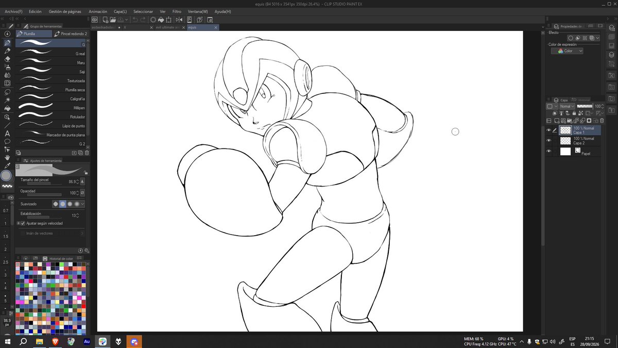Open the Animación menu
Image resolution: width=618 pixels, height=348 pixels.
point(98,11)
